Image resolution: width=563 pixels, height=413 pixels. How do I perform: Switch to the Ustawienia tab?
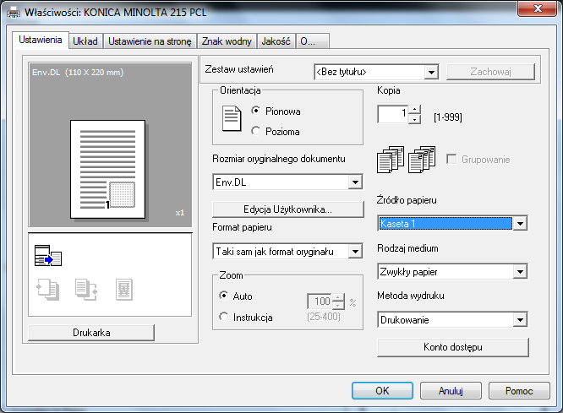41,40
